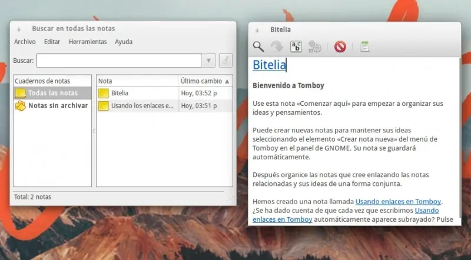Open the tools gear icon in Bitelia note
Viewport: 471px width, 260px height.
[315, 46]
